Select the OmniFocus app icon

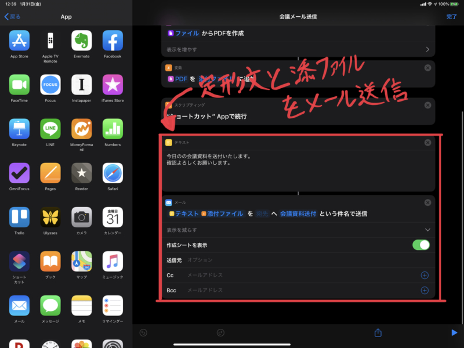[19, 173]
